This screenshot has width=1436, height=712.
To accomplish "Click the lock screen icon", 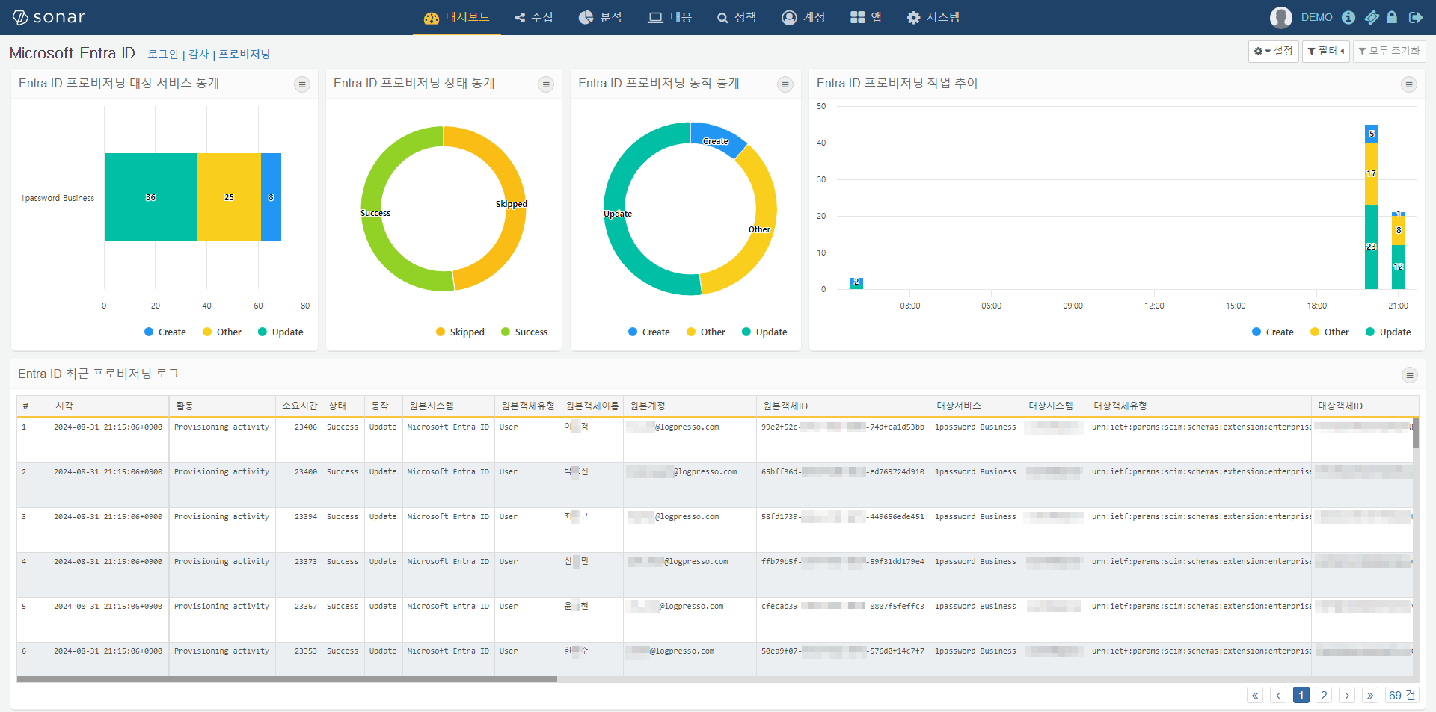I will coord(1392,17).
